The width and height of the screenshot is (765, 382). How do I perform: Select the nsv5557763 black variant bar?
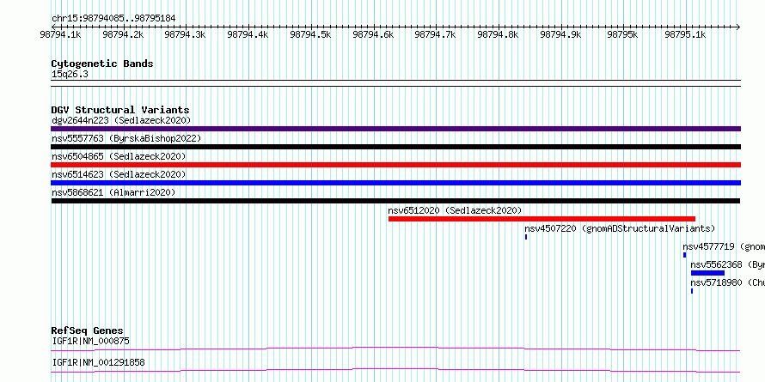point(395,147)
